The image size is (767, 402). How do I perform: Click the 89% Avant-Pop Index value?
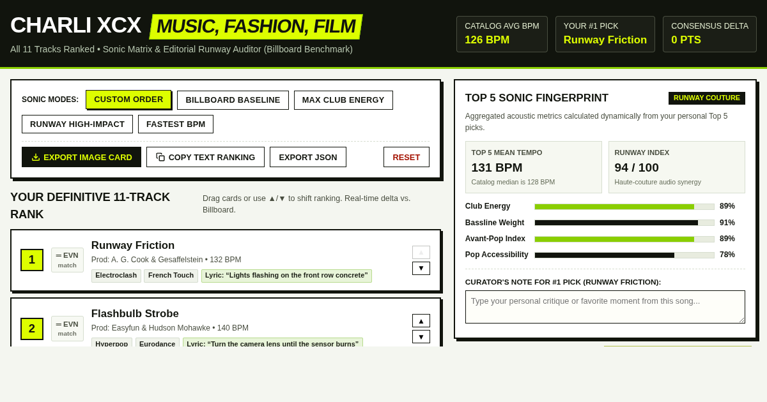(727, 239)
